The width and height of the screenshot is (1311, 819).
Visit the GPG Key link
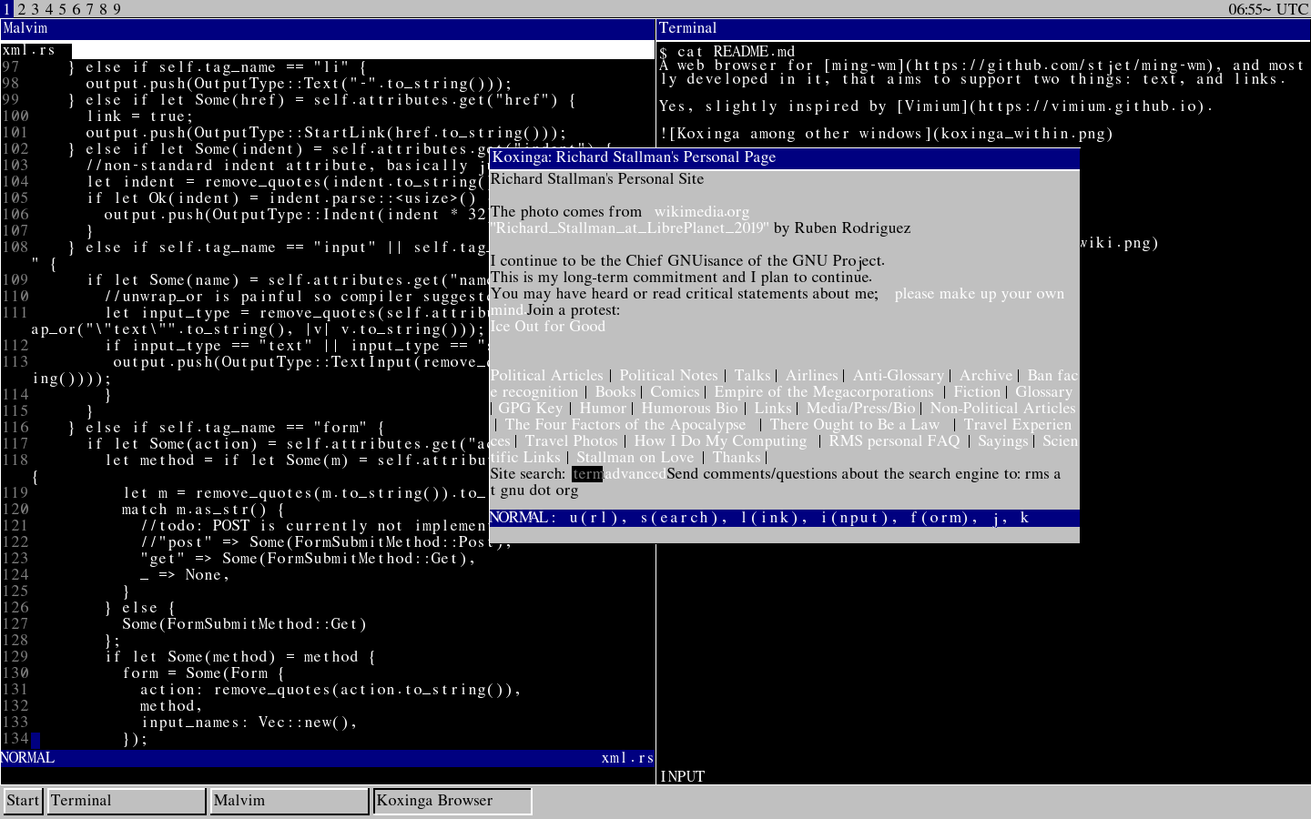pos(530,409)
